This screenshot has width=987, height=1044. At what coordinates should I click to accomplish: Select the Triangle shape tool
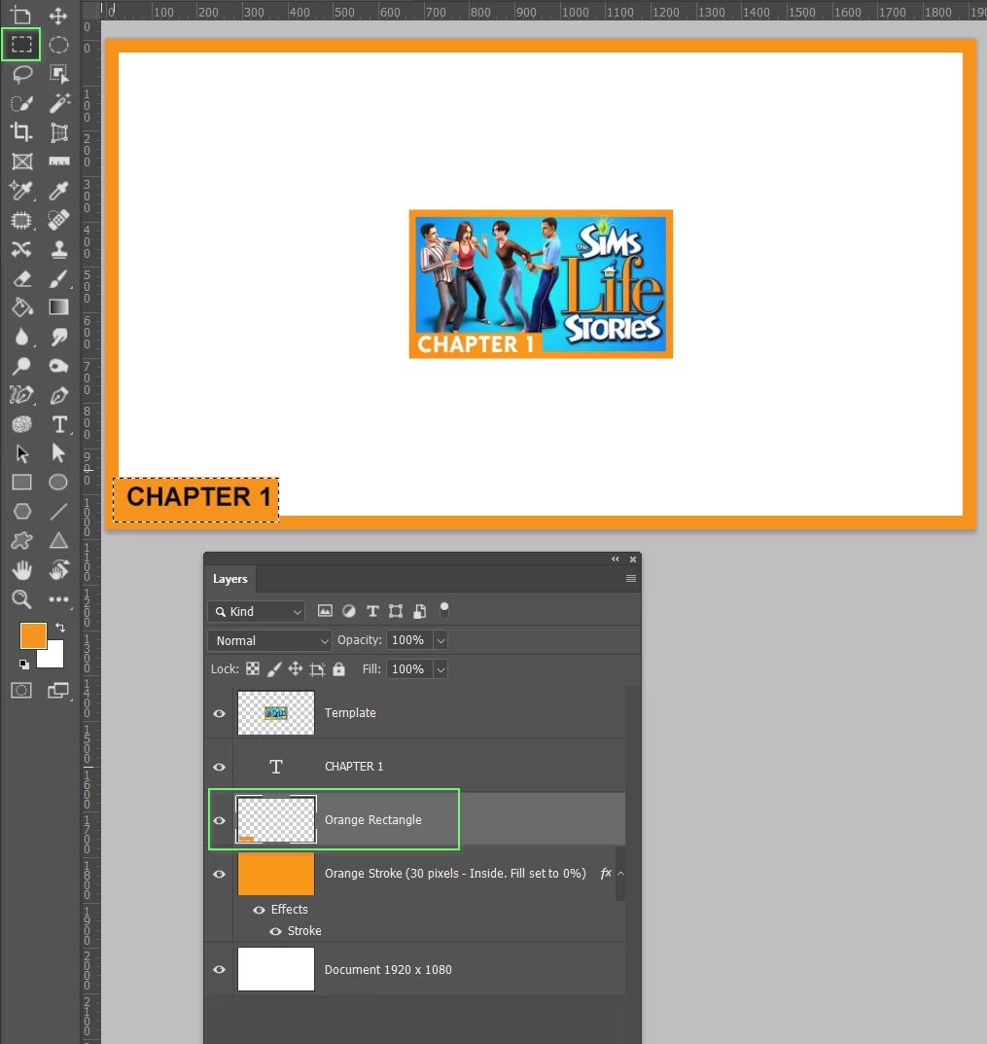(x=58, y=541)
